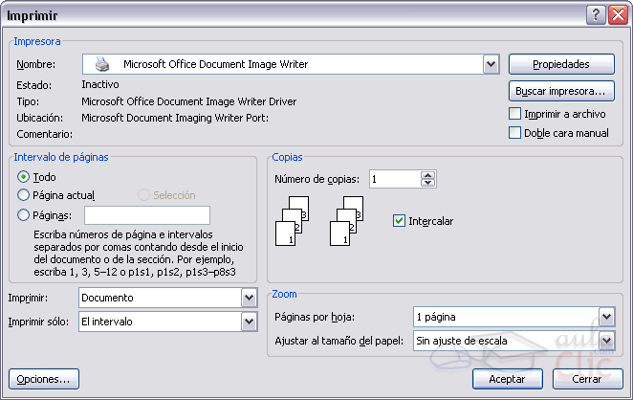The image size is (633, 400).
Task: Click the Propiedades button
Action: 560,64
